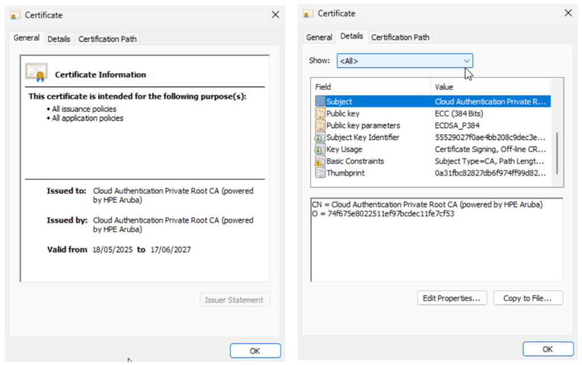Screen dimensions: 582x365
Task: Click the Certificate Information ribbon icon
Action: (36, 73)
